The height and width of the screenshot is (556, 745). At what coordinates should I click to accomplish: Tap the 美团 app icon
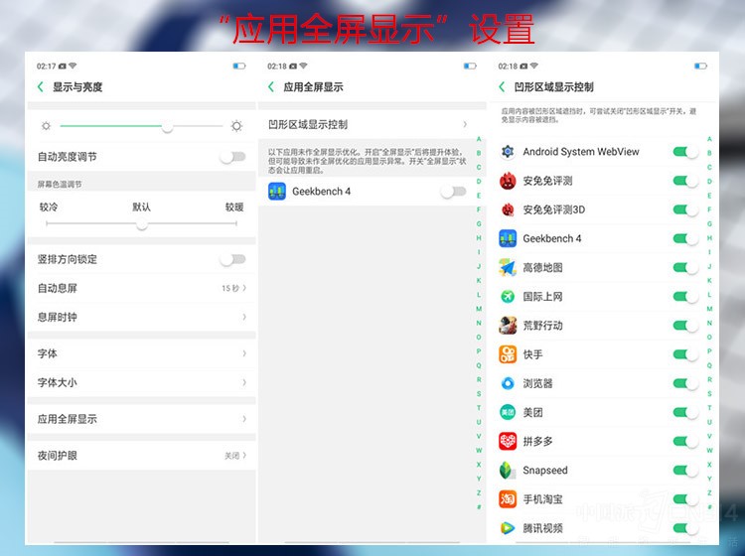[x=508, y=412]
